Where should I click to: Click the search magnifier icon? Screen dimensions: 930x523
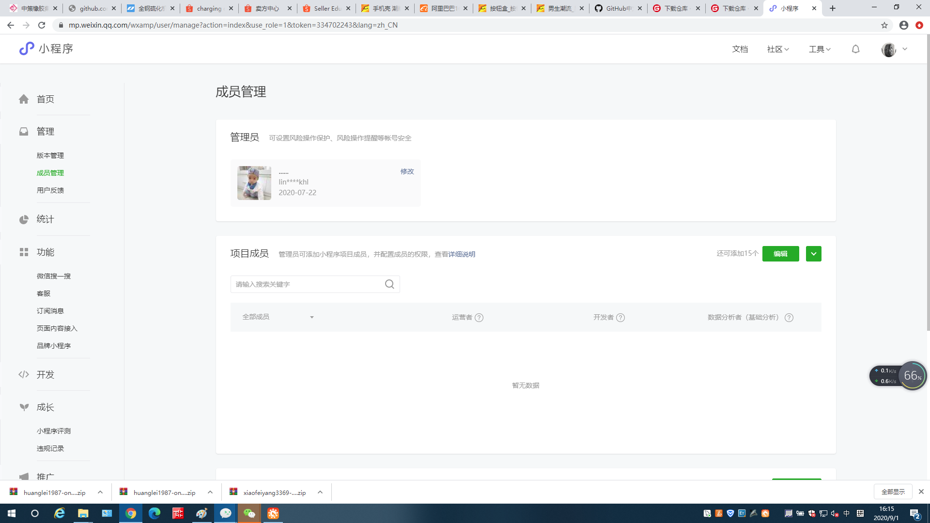coord(389,284)
